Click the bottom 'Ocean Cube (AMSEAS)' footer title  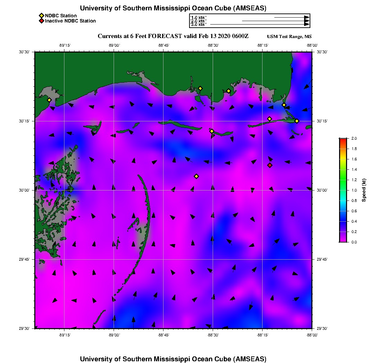click(173, 359)
